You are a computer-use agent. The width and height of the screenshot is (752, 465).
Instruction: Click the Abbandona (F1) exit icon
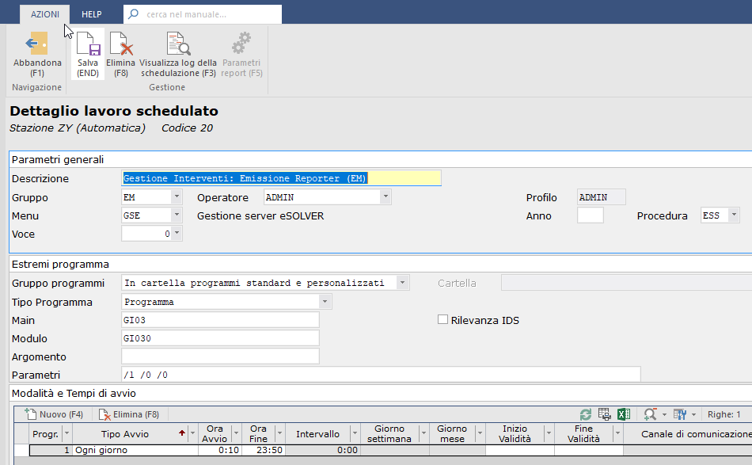36,44
